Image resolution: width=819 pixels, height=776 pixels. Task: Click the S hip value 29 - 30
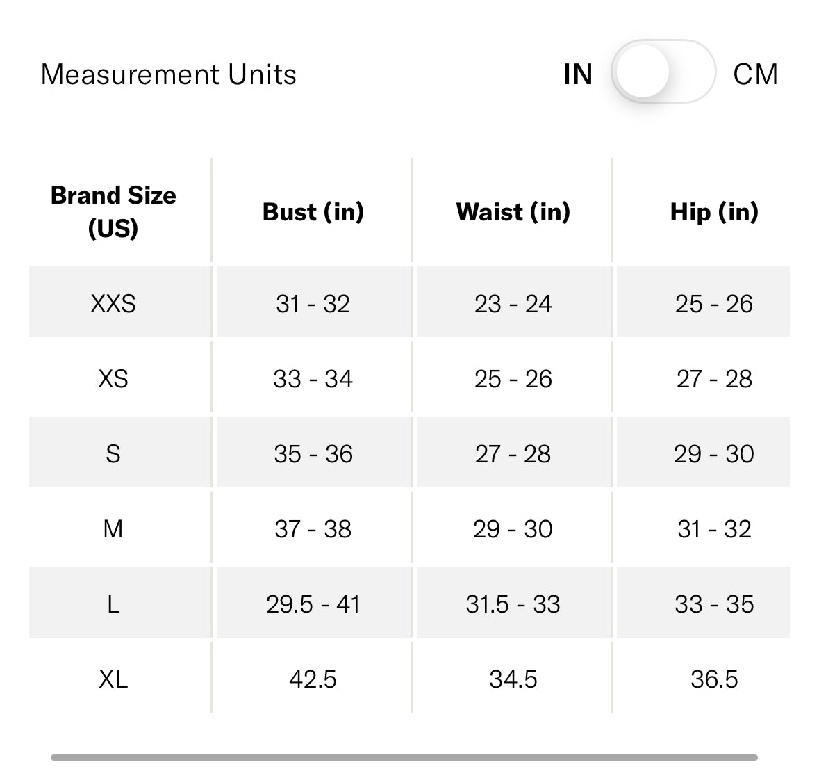click(x=714, y=454)
